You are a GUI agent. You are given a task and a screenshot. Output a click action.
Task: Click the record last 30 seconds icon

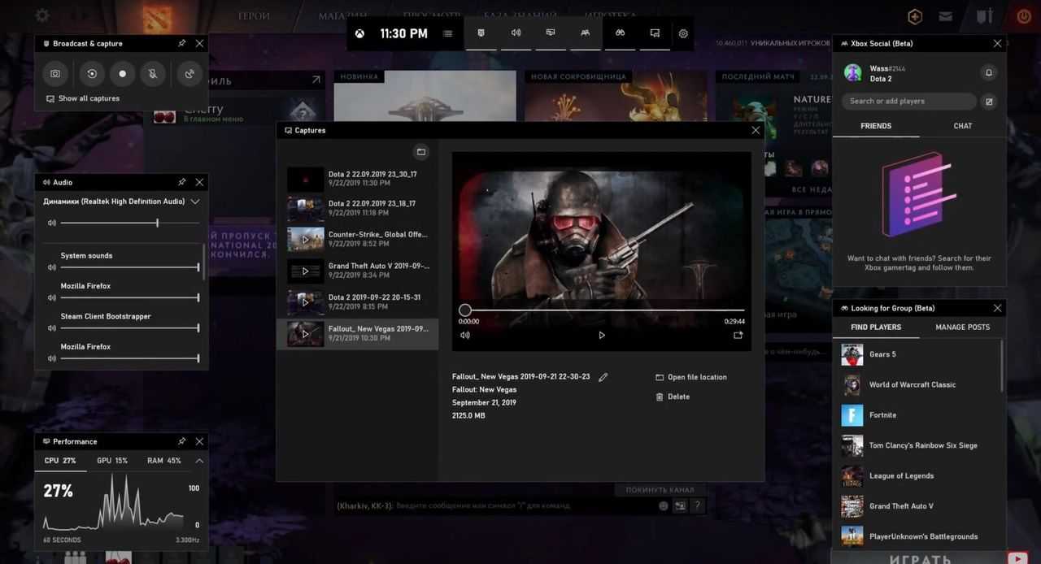tap(92, 73)
